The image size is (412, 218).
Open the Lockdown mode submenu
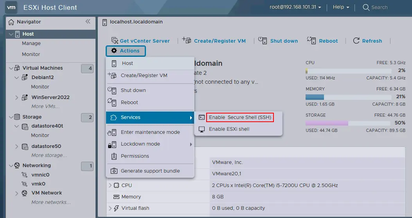tap(150, 144)
